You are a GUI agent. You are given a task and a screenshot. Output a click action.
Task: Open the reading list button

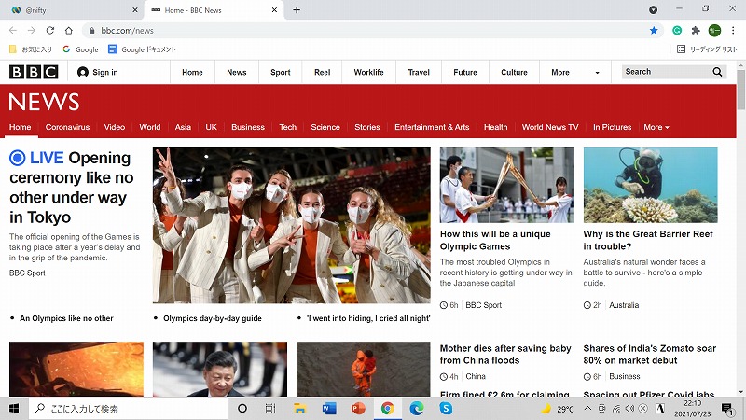[707, 49]
